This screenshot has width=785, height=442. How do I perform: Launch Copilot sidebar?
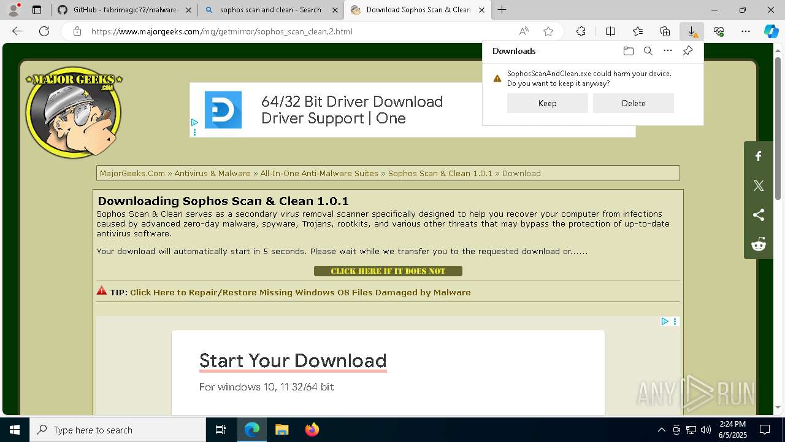point(771,31)
